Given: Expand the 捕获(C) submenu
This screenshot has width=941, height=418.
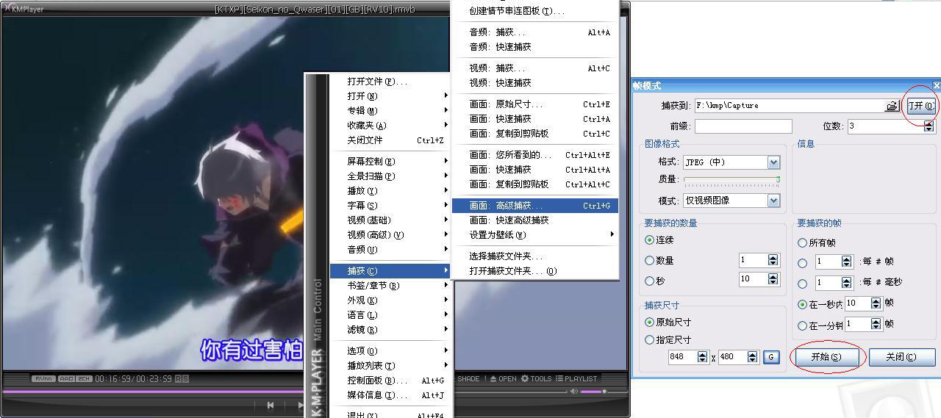Looking at the screenshot, I should [390, 271].
